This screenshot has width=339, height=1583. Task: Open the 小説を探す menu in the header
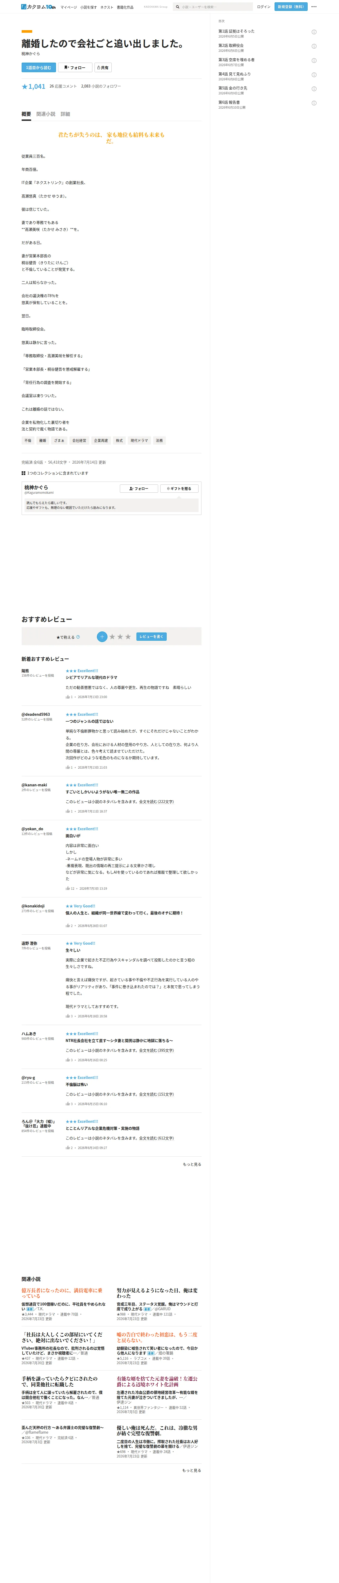(x=88, y=7)
